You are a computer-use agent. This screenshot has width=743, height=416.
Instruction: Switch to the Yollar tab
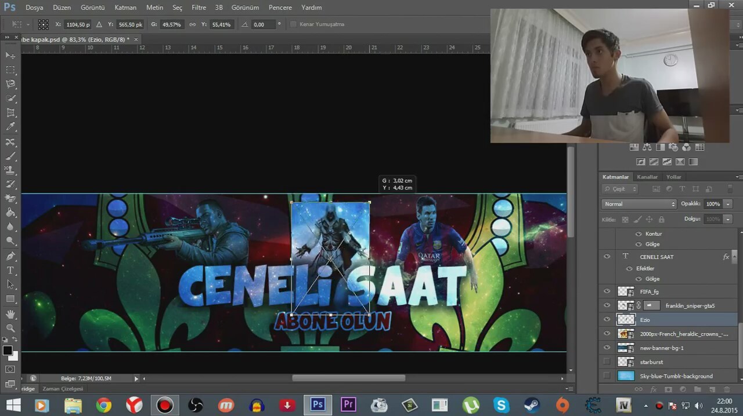(674, 177)
